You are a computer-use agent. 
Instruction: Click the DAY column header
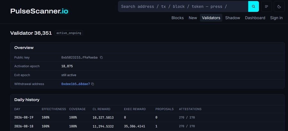click(17, 109)
